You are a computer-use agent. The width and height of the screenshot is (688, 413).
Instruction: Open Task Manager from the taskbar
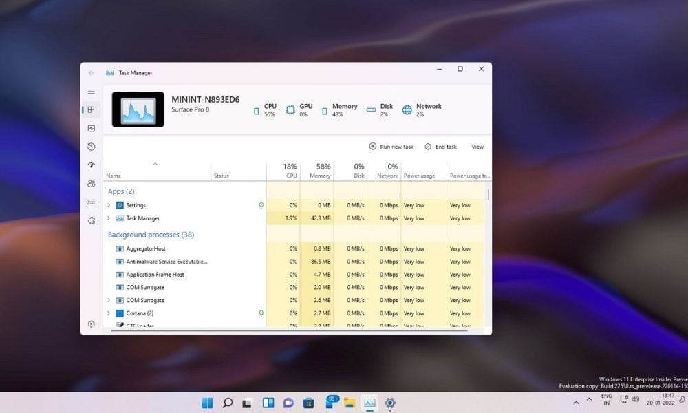point(371,403)
